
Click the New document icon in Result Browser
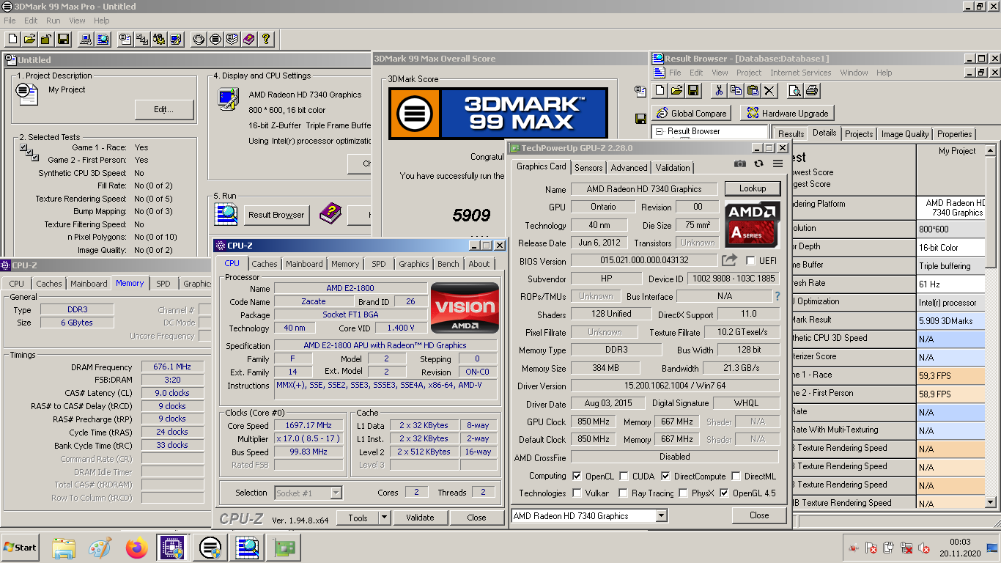point(660,90)
